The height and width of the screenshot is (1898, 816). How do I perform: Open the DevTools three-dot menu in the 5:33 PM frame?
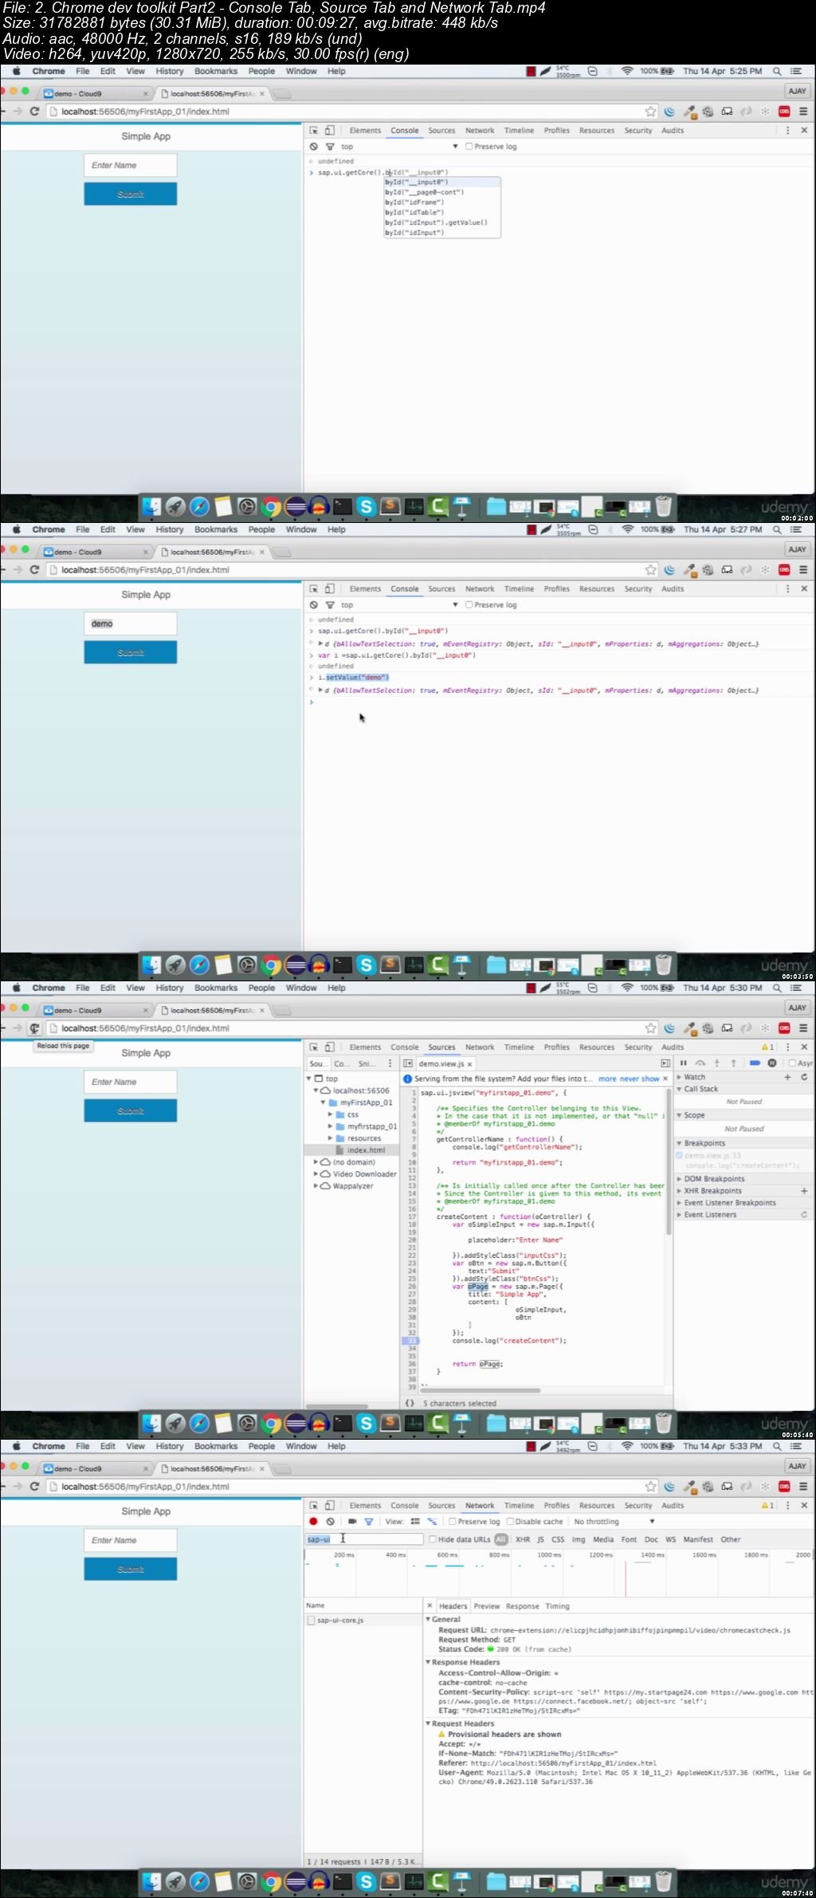click(x=788, y=1506)
